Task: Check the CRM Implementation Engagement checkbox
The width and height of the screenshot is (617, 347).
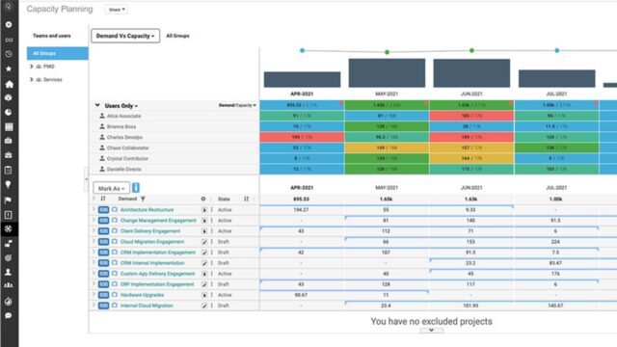Action: tap(115, 253)
